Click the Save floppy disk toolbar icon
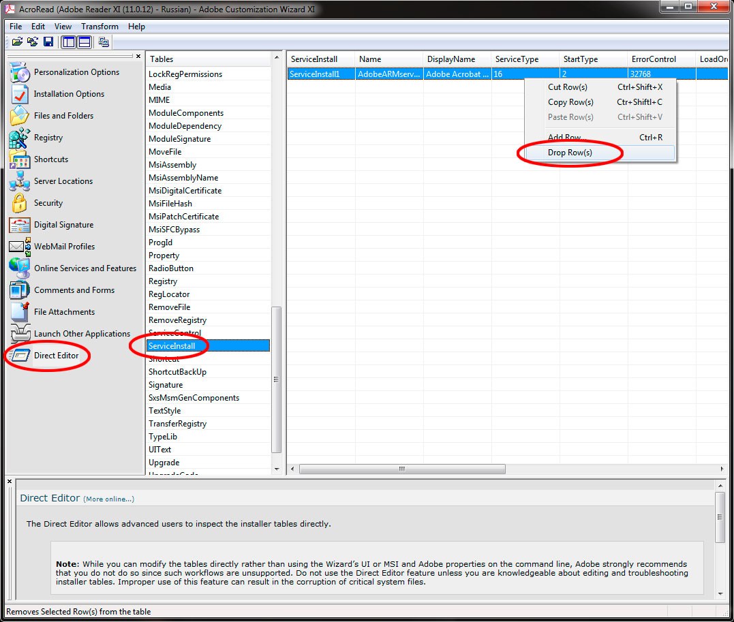Viewport: 734px width, 622px height. (48, 42)
